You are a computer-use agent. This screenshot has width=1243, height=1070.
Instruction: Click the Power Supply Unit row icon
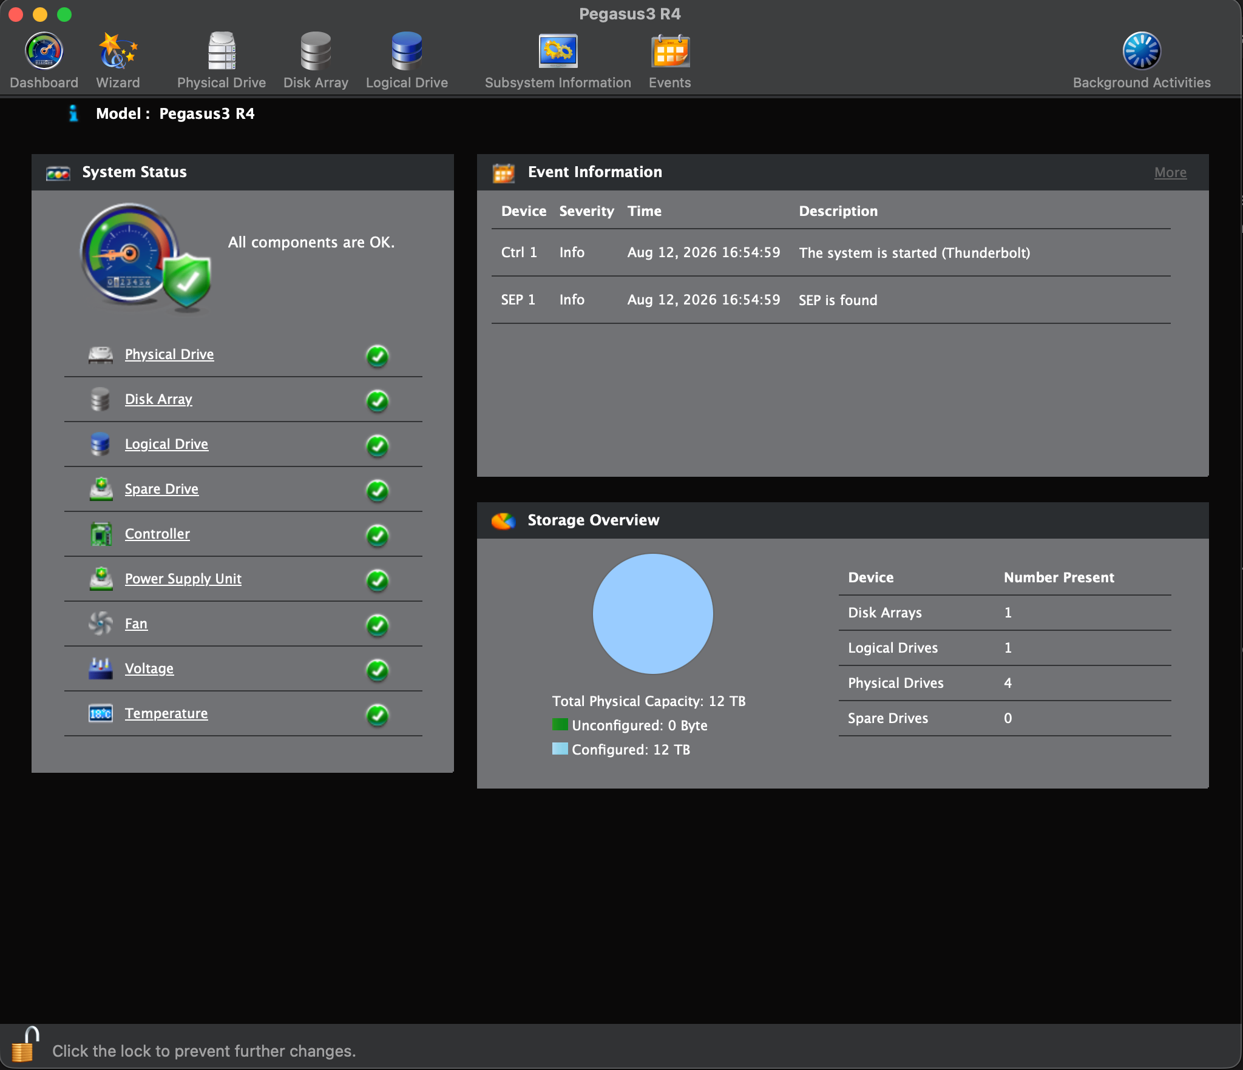[101, 579]
